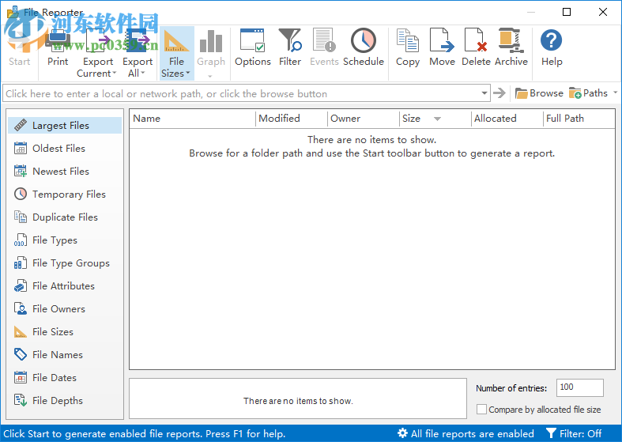Enable Compare by allocated file size
The image size is (622, 442).
coord(481,410)
